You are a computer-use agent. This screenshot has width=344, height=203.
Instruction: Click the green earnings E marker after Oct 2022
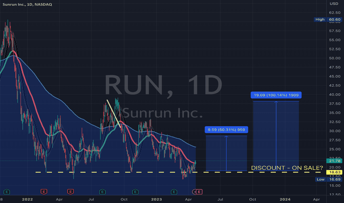pyautogui.click(x=135, y=192)
